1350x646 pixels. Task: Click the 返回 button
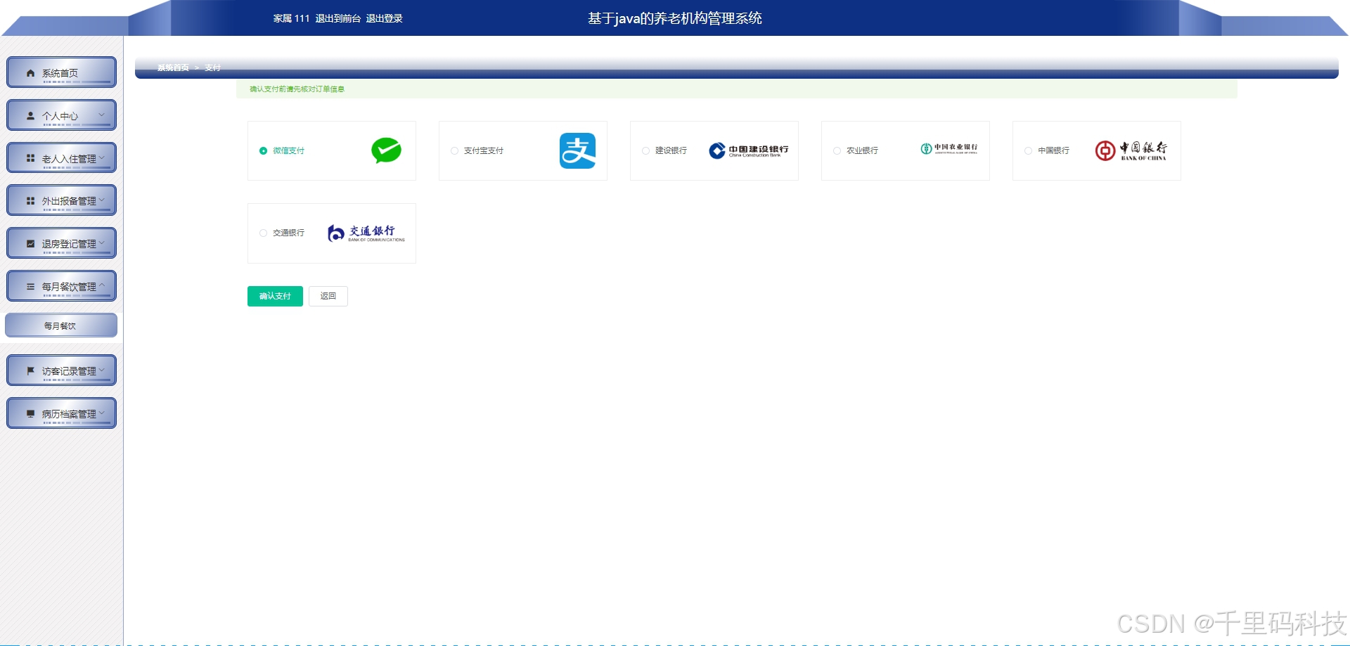(328, 296)
